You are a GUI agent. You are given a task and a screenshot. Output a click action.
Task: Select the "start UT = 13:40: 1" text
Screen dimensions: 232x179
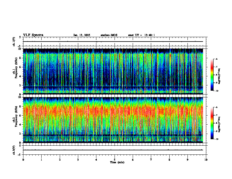tap(141, 35)
